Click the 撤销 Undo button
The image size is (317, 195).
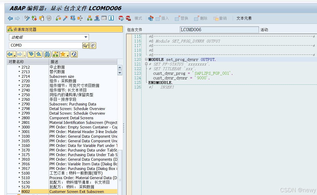pos(220,18)
